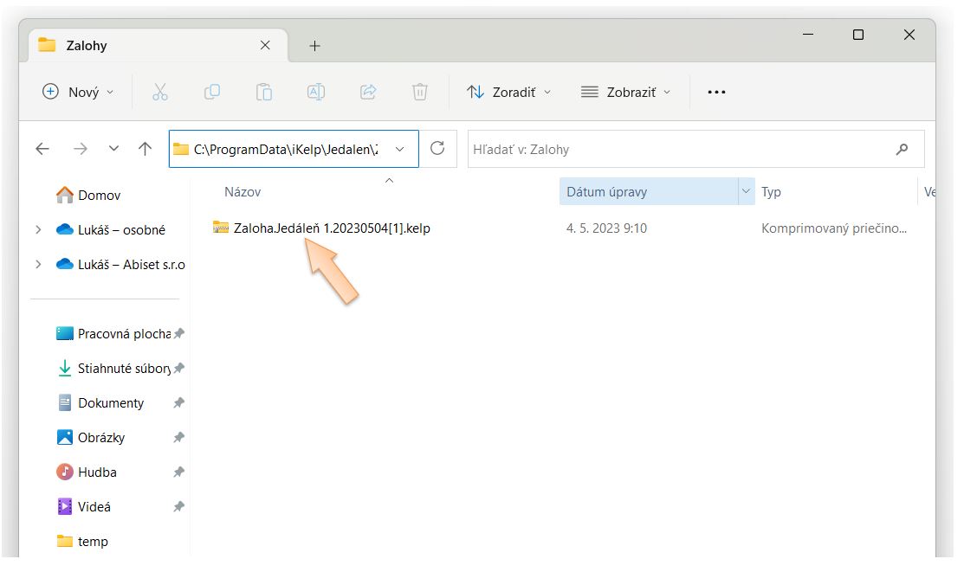964x572 pixels.
Task: Navigate back with the left arrow
Action: point(42,149)
